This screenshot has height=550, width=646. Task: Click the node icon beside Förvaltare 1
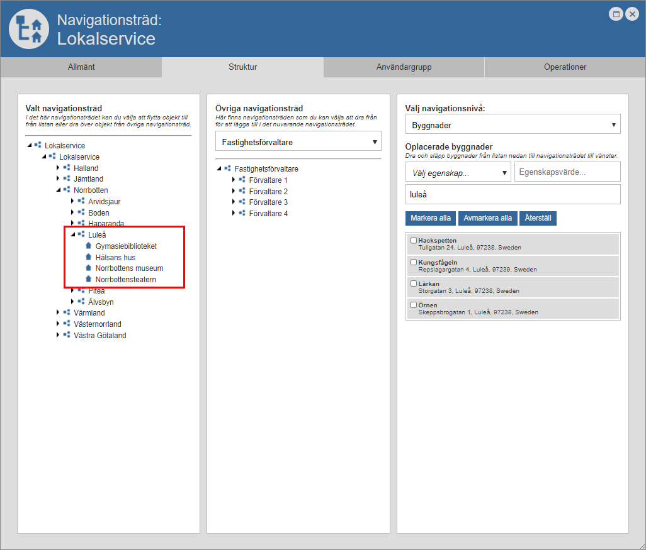tap(242, 180)
